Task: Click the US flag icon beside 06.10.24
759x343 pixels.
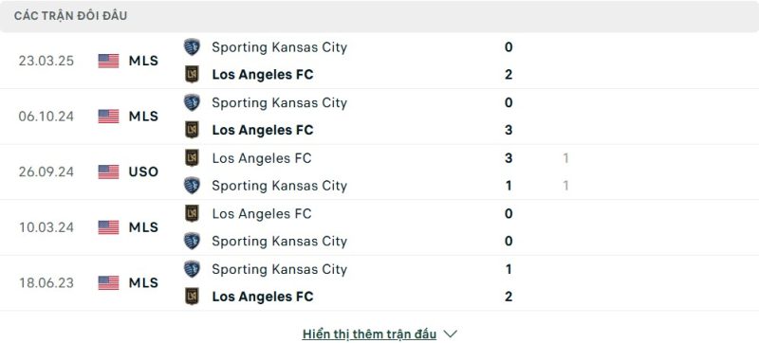Action: point(108,117)
